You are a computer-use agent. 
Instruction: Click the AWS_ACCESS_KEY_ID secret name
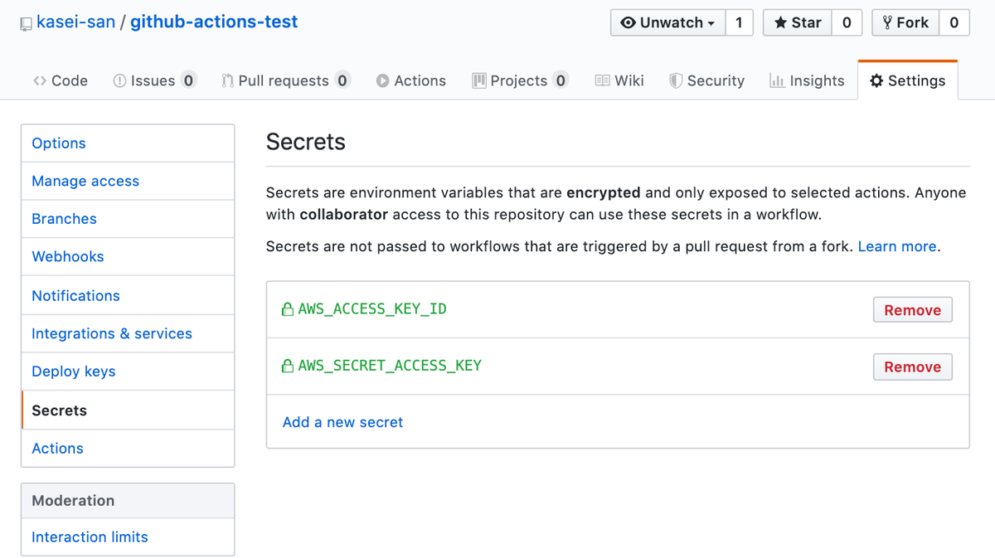[x=372, y=309]
